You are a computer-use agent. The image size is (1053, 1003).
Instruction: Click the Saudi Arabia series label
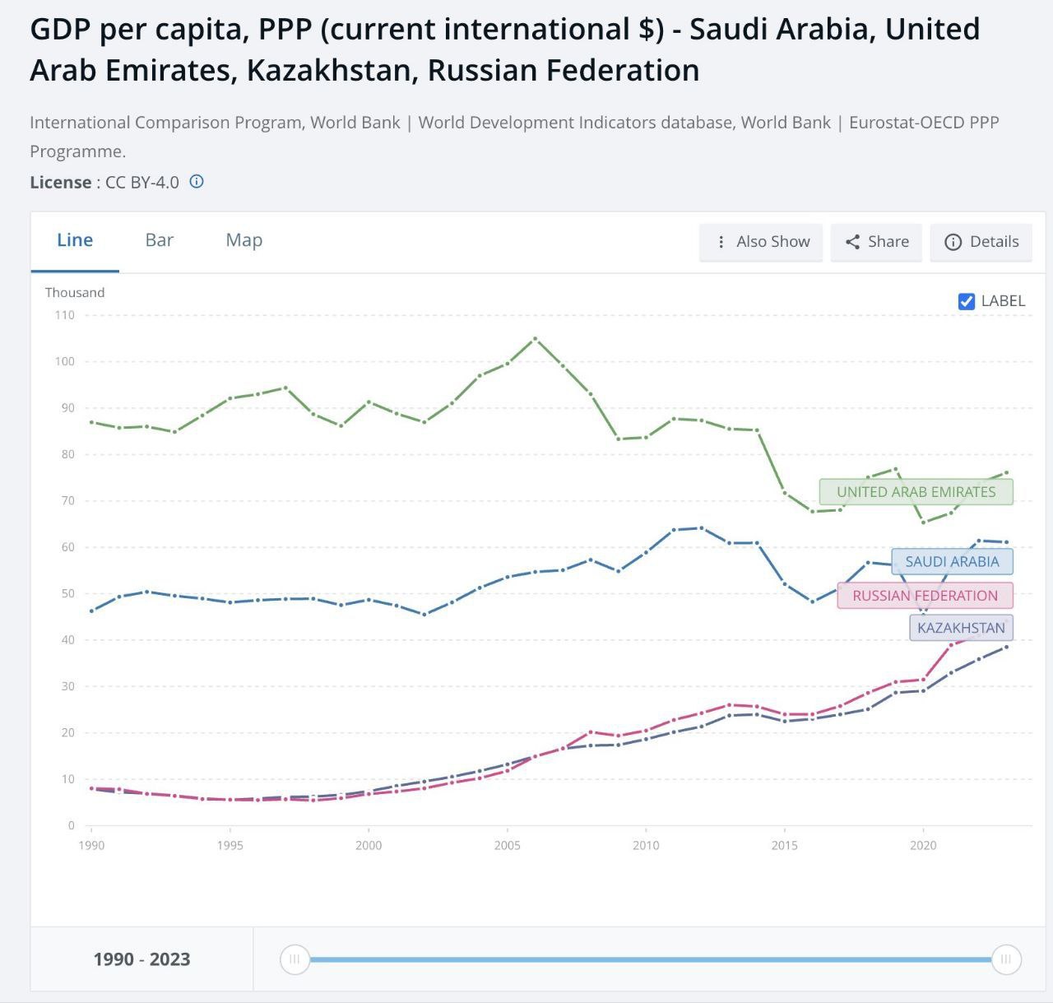pos(952,562)
